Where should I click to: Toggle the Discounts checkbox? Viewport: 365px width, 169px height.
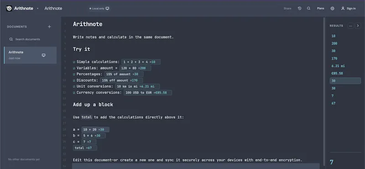coord(74,80)
